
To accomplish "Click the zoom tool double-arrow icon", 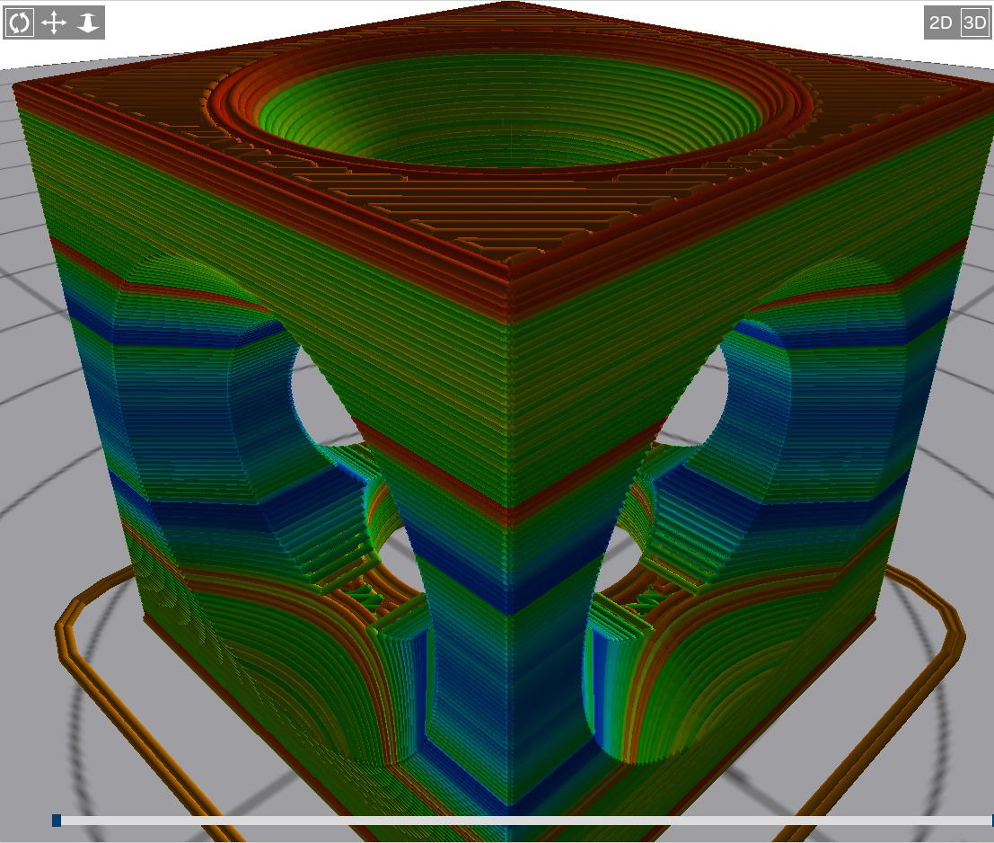I will click(88, 22).
